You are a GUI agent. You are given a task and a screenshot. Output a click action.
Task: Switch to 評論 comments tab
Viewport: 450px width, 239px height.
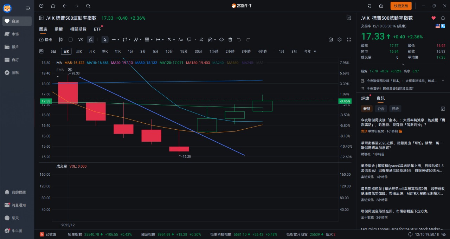pos(365,98)
